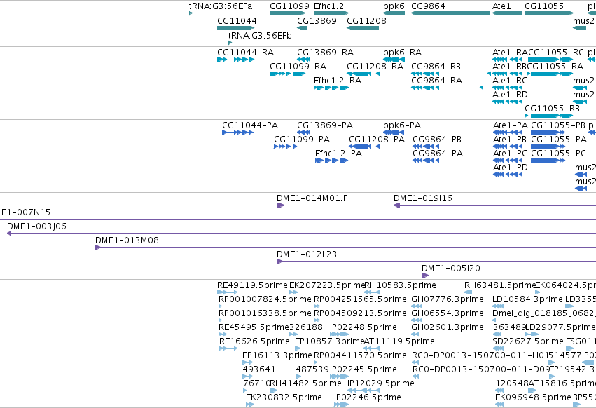Image resolution: width=596 pixels, height=408 pixels.
Task: Select the DME1-003J06 clone arrow
Action: (8, 233)
